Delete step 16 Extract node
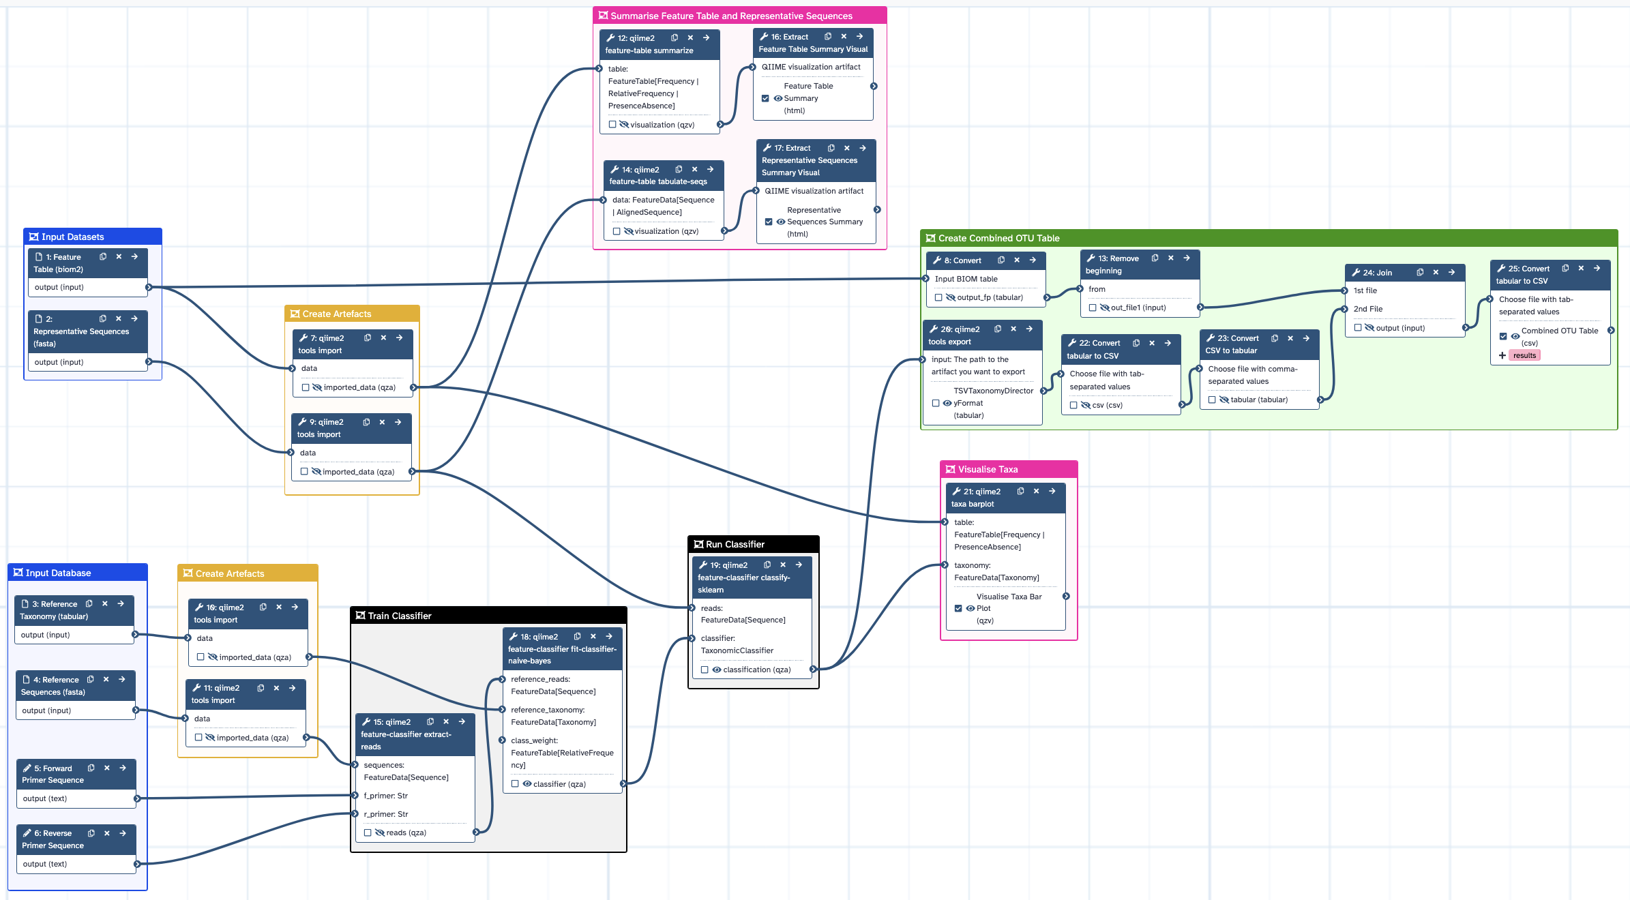This screenshot has height=900, width=1630. [844, 37]
